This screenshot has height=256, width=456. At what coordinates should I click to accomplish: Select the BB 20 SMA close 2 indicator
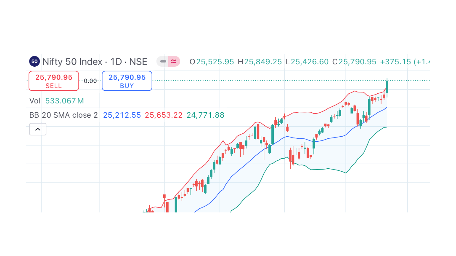(x=63, y=115)
